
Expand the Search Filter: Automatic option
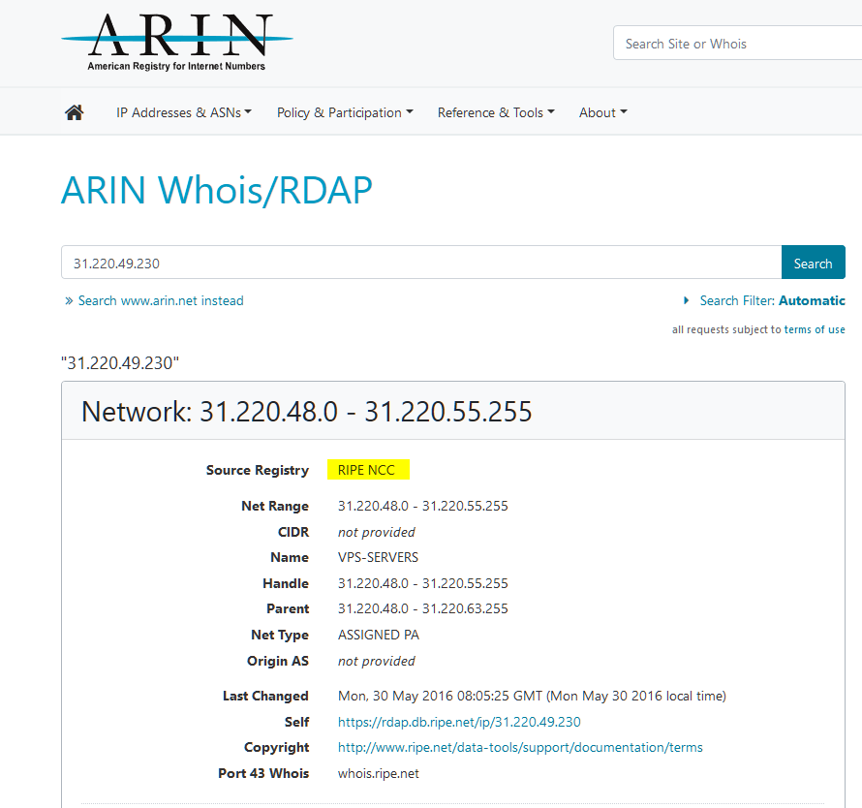point(764,300)
